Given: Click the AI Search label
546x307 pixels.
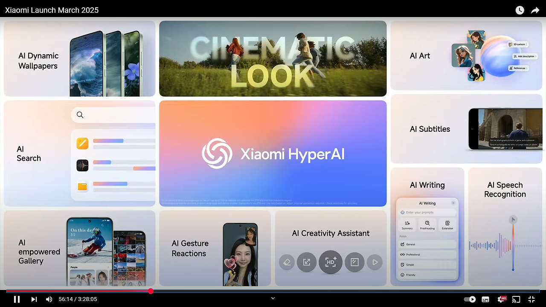Looking at the screenshot, I should (x=29, y=153).
